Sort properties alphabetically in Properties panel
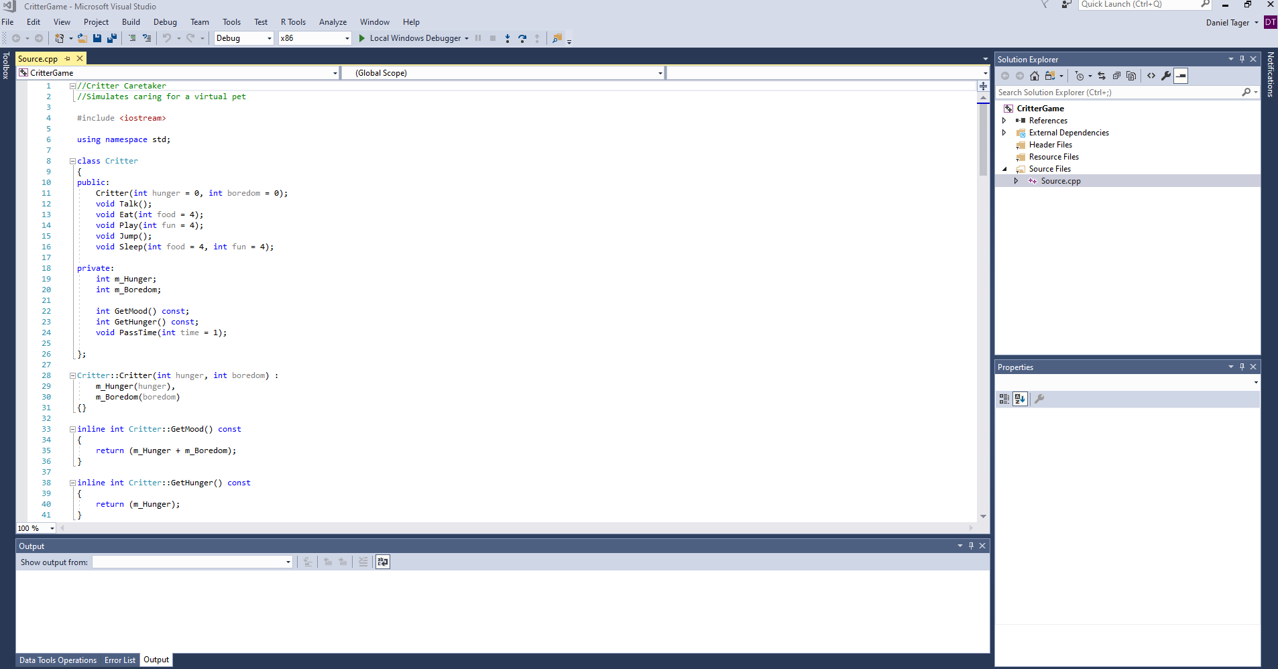This screenshot has height=669, width=1278. coord(1020,399)
